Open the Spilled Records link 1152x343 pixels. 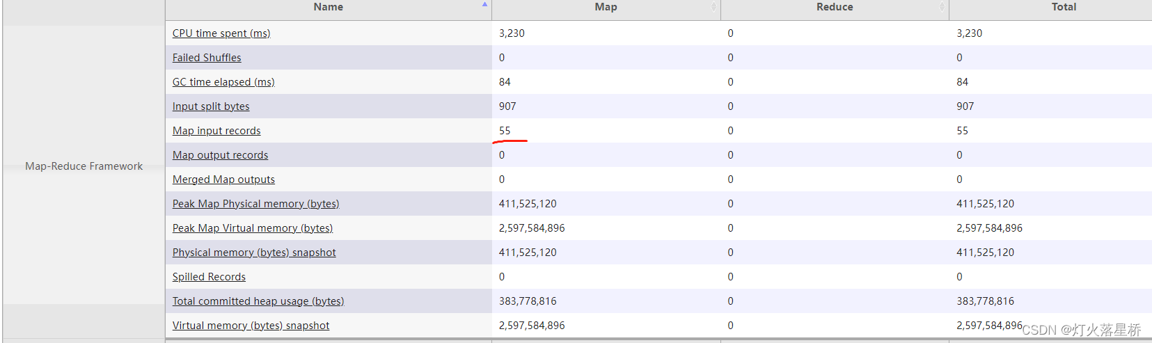click(209, 277)
